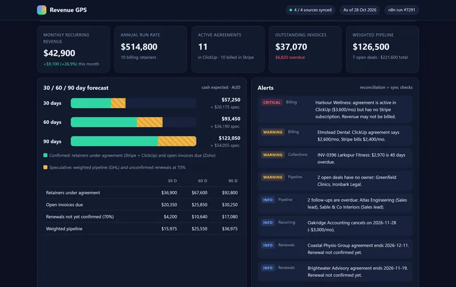Click the INFO badge on Brightwater Advisory alert

[268, 268]
